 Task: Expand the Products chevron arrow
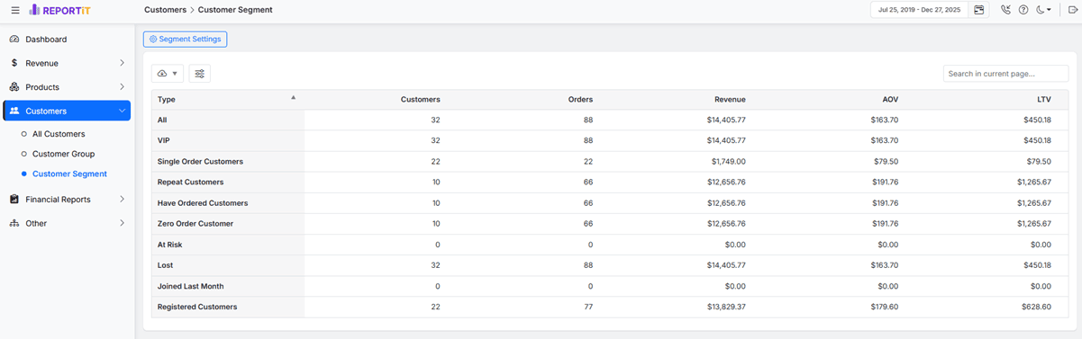pos(122,87)
